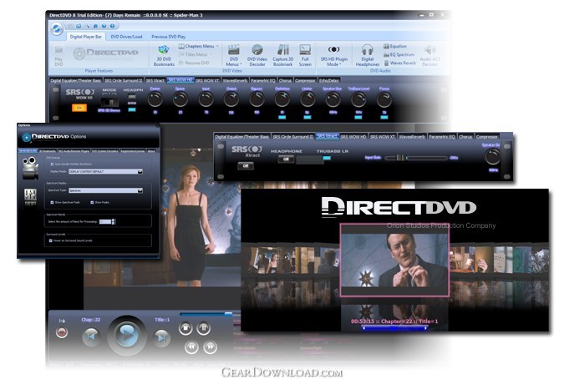Open the Equalizer from DVD Audio group

tap(395, 46)
